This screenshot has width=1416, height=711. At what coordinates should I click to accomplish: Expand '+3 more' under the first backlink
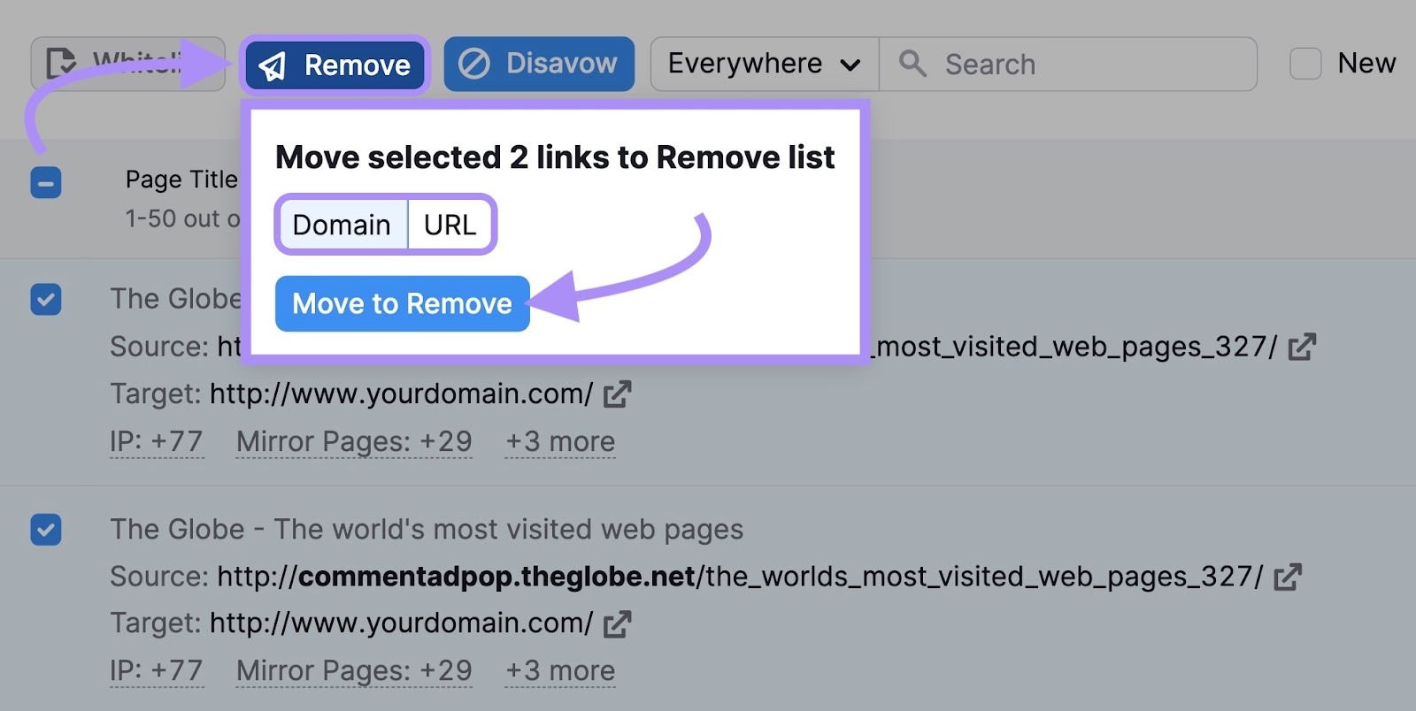point(560,441)
